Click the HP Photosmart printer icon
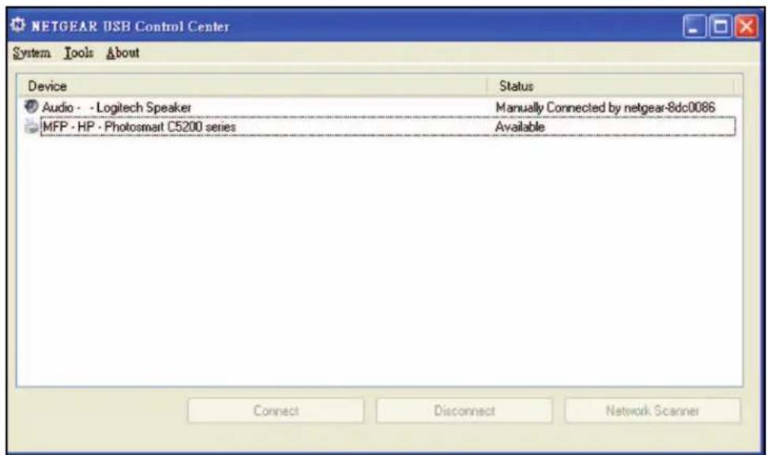Screen dimensions: 768x455 [x=32, y=126]
